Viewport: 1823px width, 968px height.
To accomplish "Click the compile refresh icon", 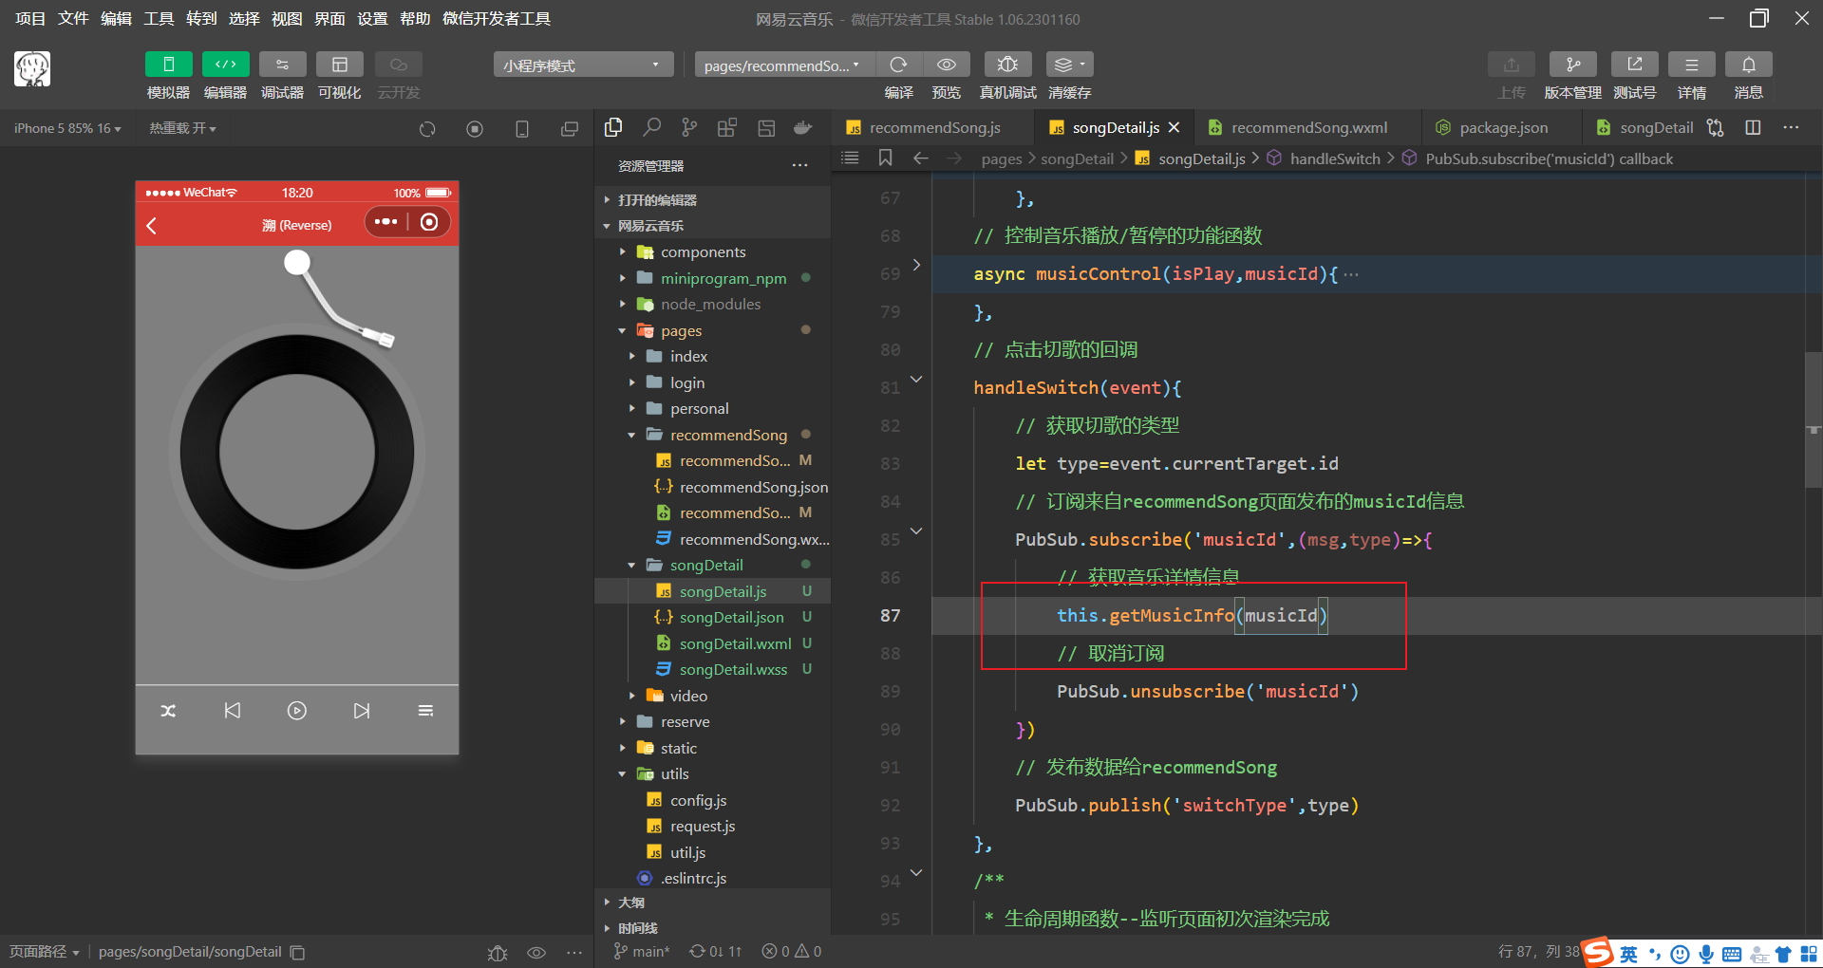I will click(898, 65).
